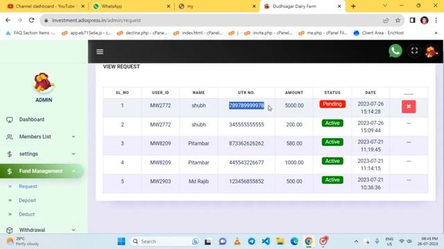The width and height of the screenshot is (444, 249).
Task: Open the Request submenu link
Action: click(28, 186)
